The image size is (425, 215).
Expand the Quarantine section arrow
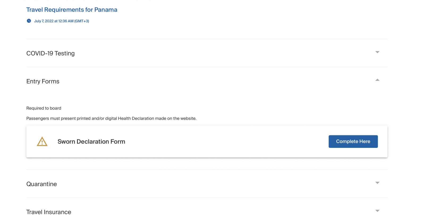click(377, 183)
